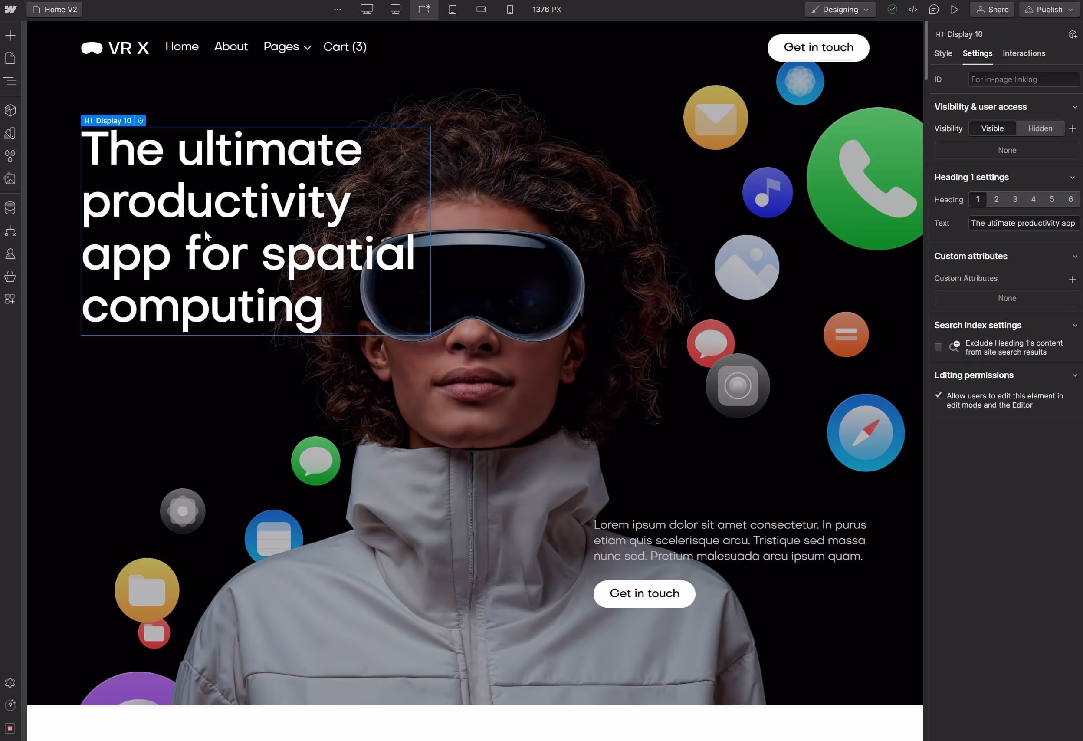The width and height of the screenshot is (1083, 741).
Task: Open the CMS database panel
Action: (x=10, y=208)
